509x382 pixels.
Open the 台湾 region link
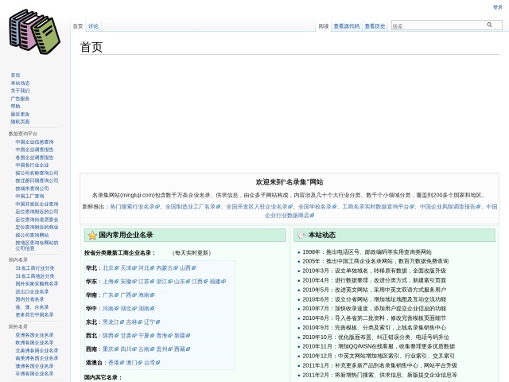click(152, 363)
